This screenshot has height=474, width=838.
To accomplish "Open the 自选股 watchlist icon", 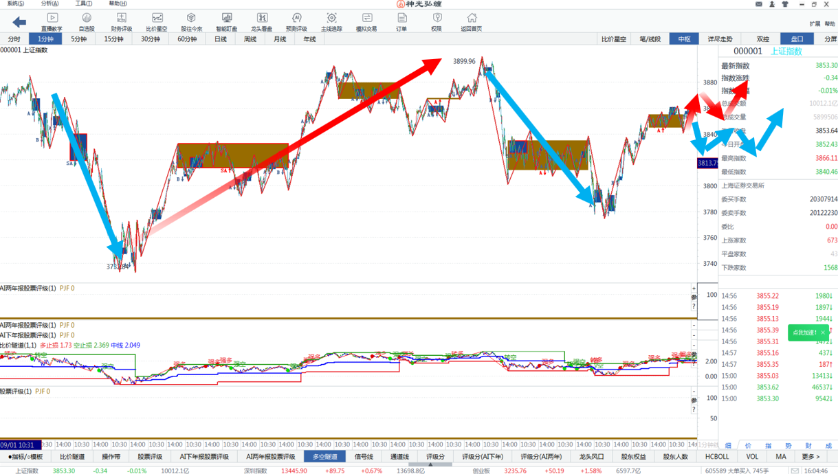I will (x=87, y=21).
